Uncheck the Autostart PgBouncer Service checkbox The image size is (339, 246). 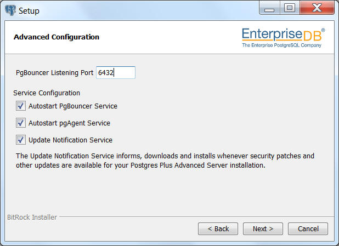(x=21, y=106)
